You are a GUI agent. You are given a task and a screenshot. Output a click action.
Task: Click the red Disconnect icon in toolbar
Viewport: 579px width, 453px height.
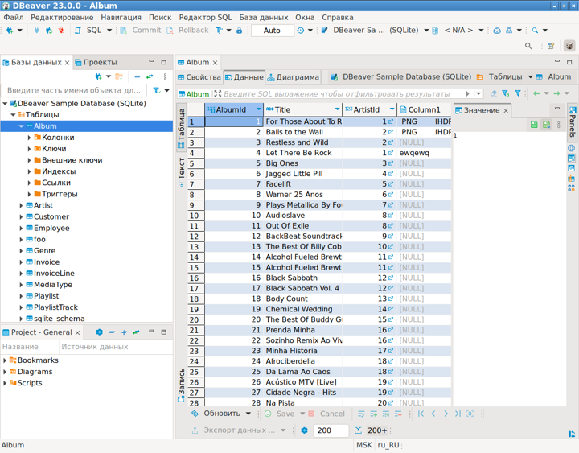pos(61,31)
